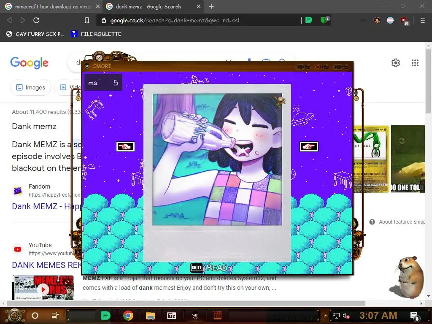
Task: Close the 'dank memz' tab
Action: [199, 6]
